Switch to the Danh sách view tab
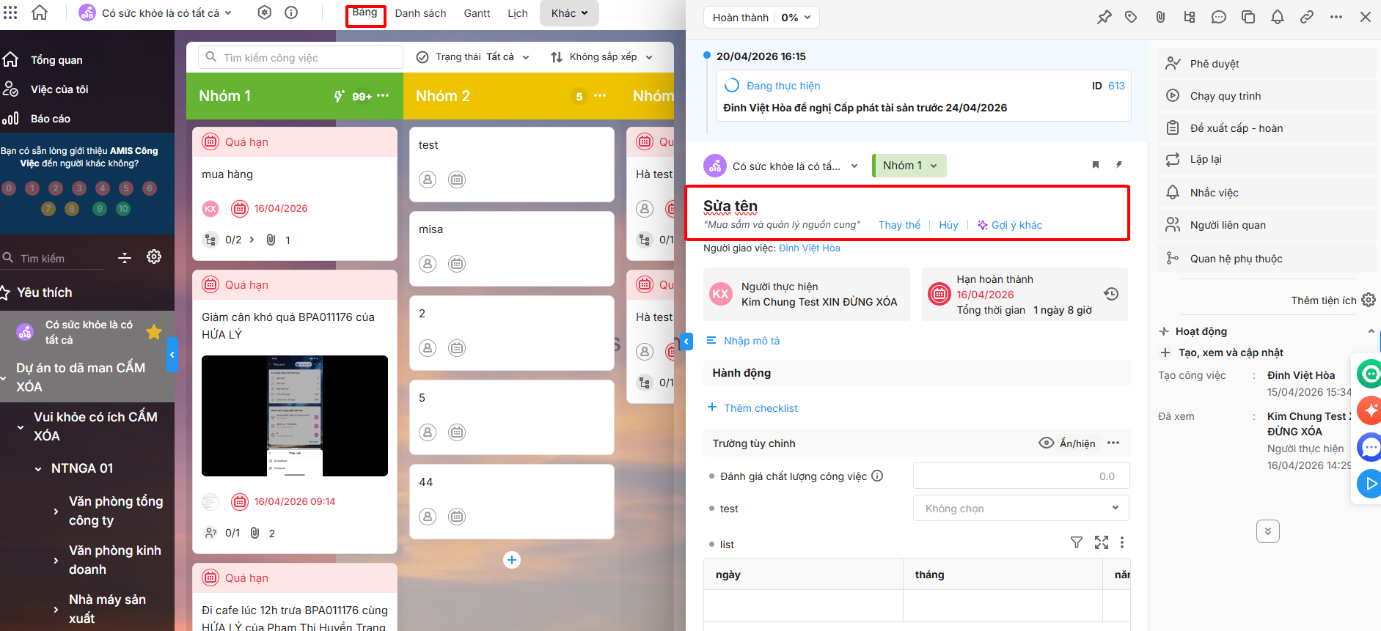This screenshot has width=1381, height=631. click(x=420, y=13)
